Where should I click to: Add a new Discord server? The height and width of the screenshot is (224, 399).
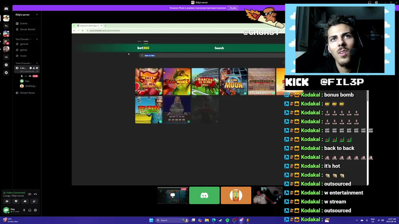pos(6,65)
